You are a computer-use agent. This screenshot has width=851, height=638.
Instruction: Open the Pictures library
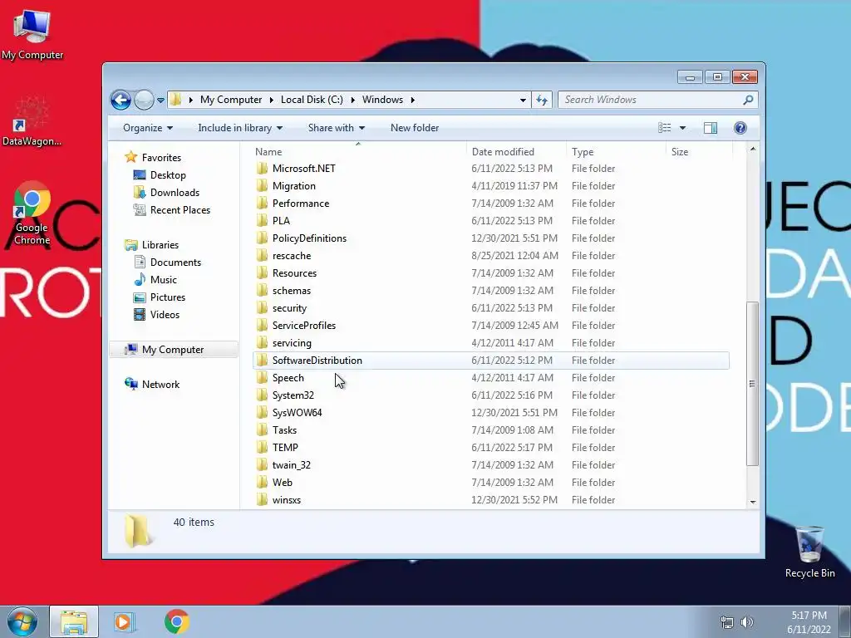coord(168,297)
